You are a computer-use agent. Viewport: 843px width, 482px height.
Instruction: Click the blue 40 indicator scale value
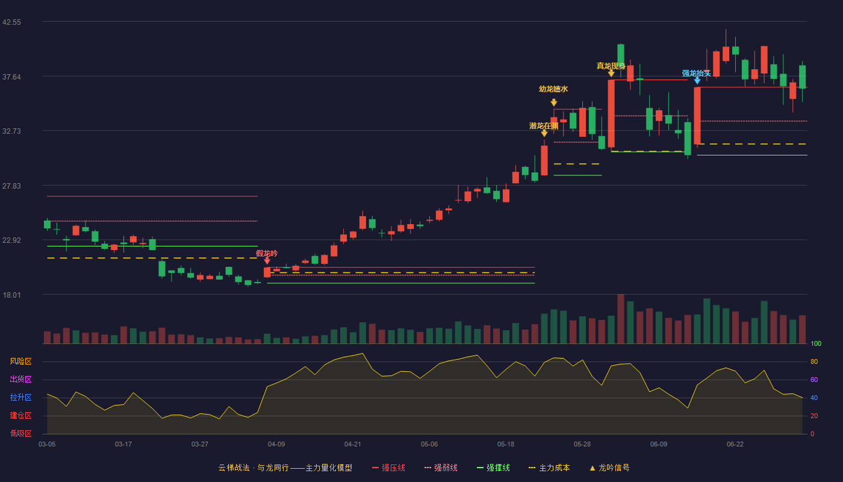pyautogui.click(x=814, y=398)
